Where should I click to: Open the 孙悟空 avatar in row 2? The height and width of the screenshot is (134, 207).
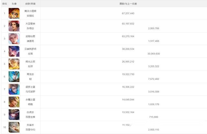(x=14, y=26)
